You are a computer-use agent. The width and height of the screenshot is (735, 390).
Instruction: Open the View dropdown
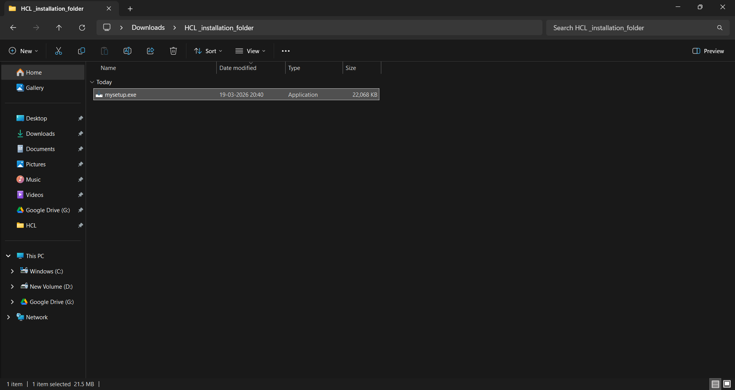click(251, 50)
